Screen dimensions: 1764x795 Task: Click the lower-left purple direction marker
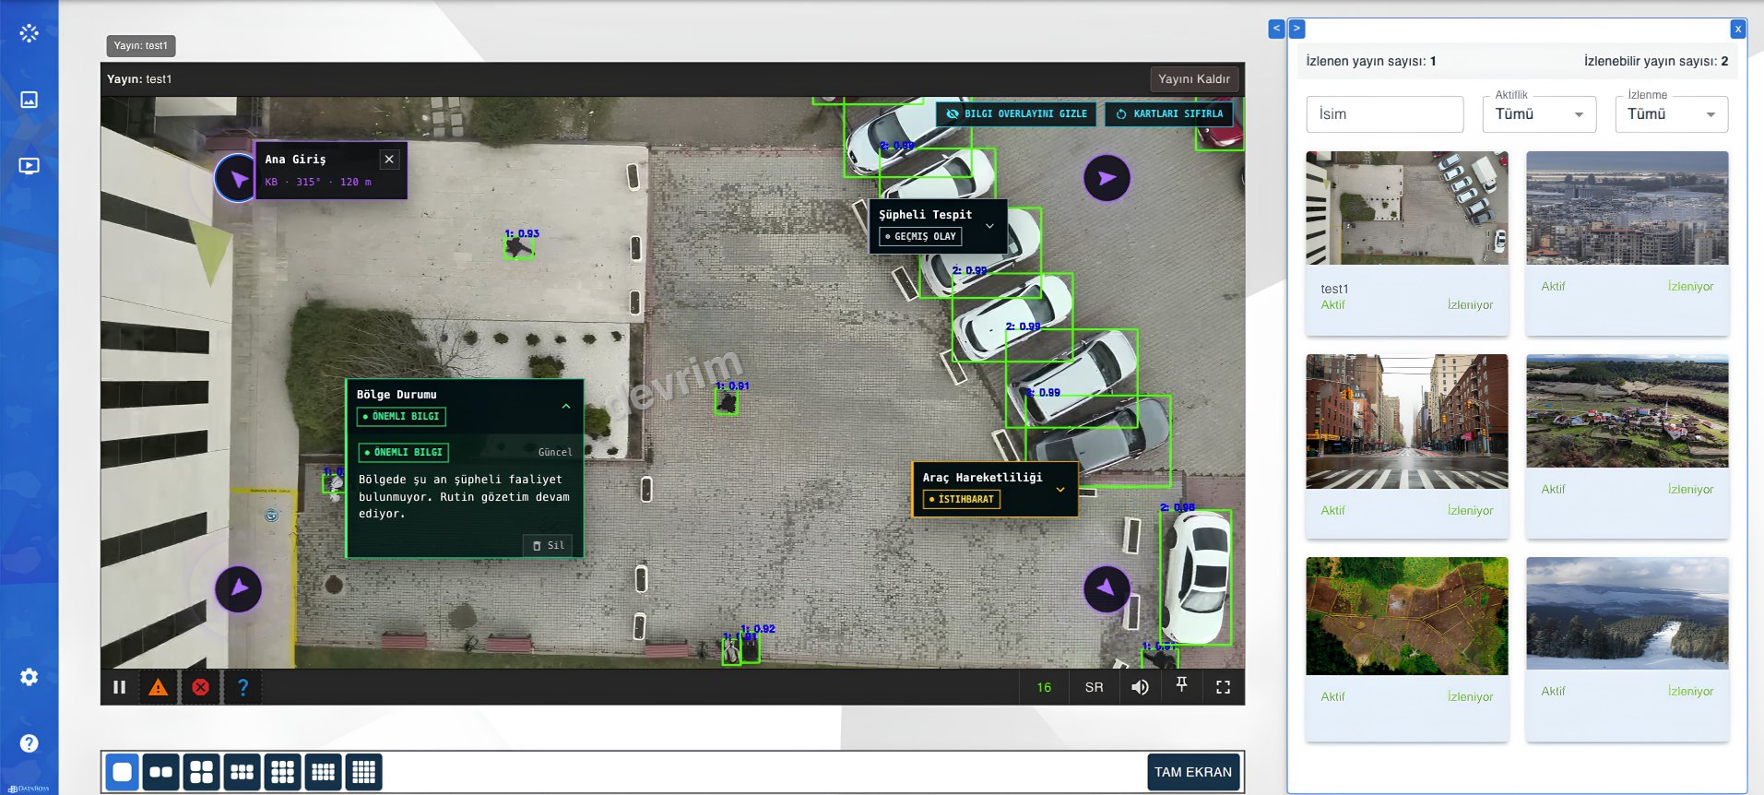[x=239, y=588]
